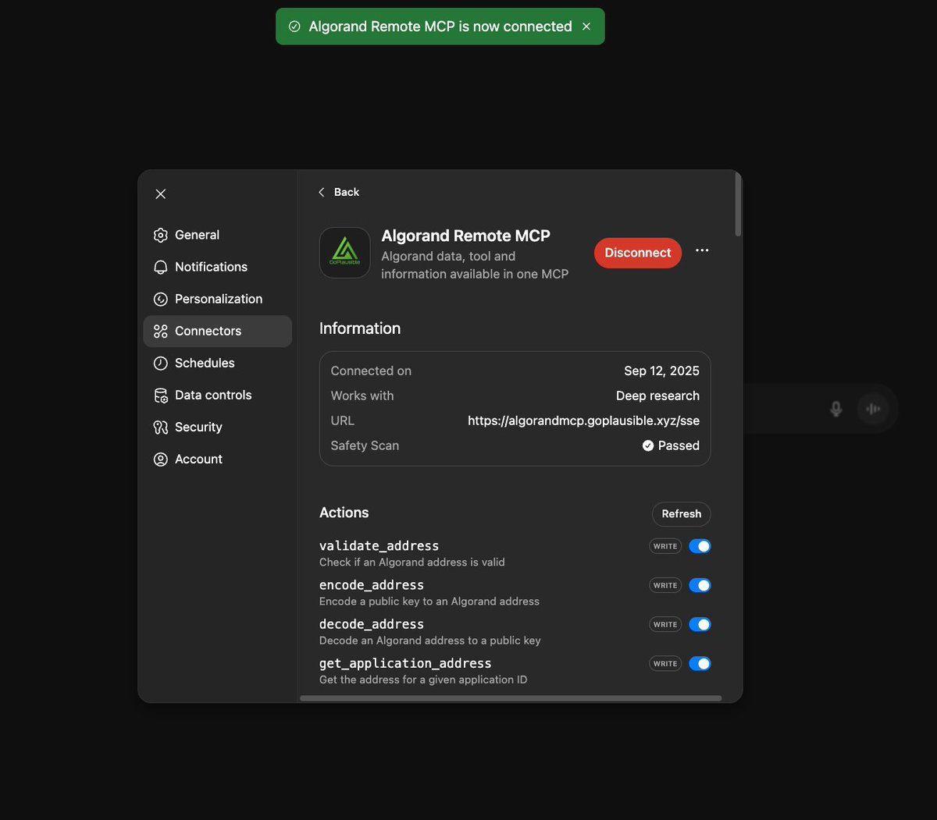Viewport: 937px width, 820px height.
Task: Disconnect the Algorand Remote MCP connector
Action: point(638,253)
